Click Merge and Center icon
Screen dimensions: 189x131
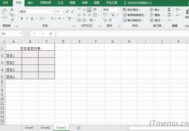click(x=95, y=15)
